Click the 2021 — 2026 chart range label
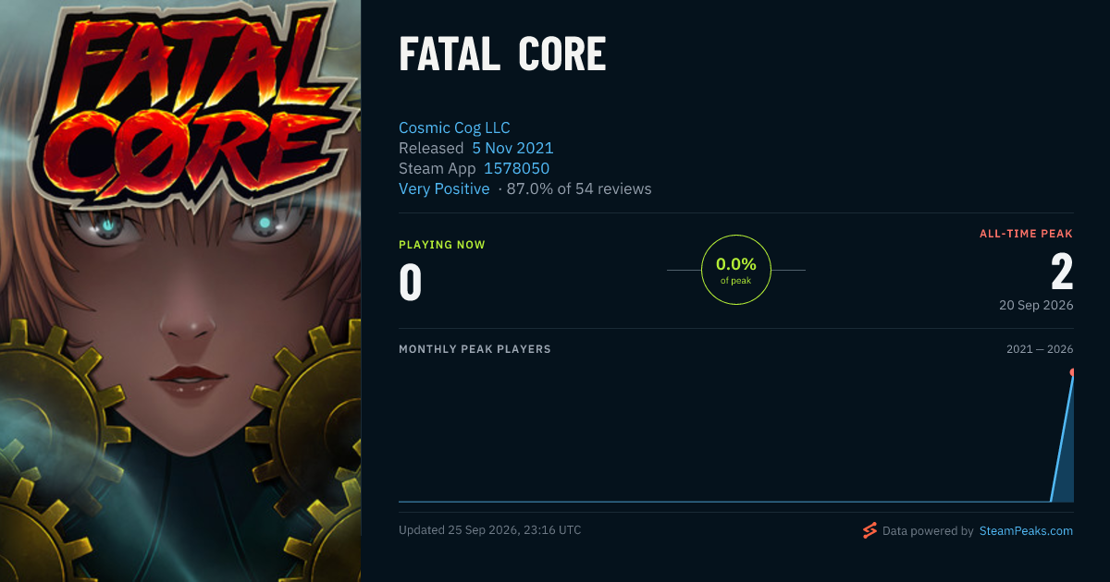This screenshot has height=582, width=1110. click(1040, 349)
